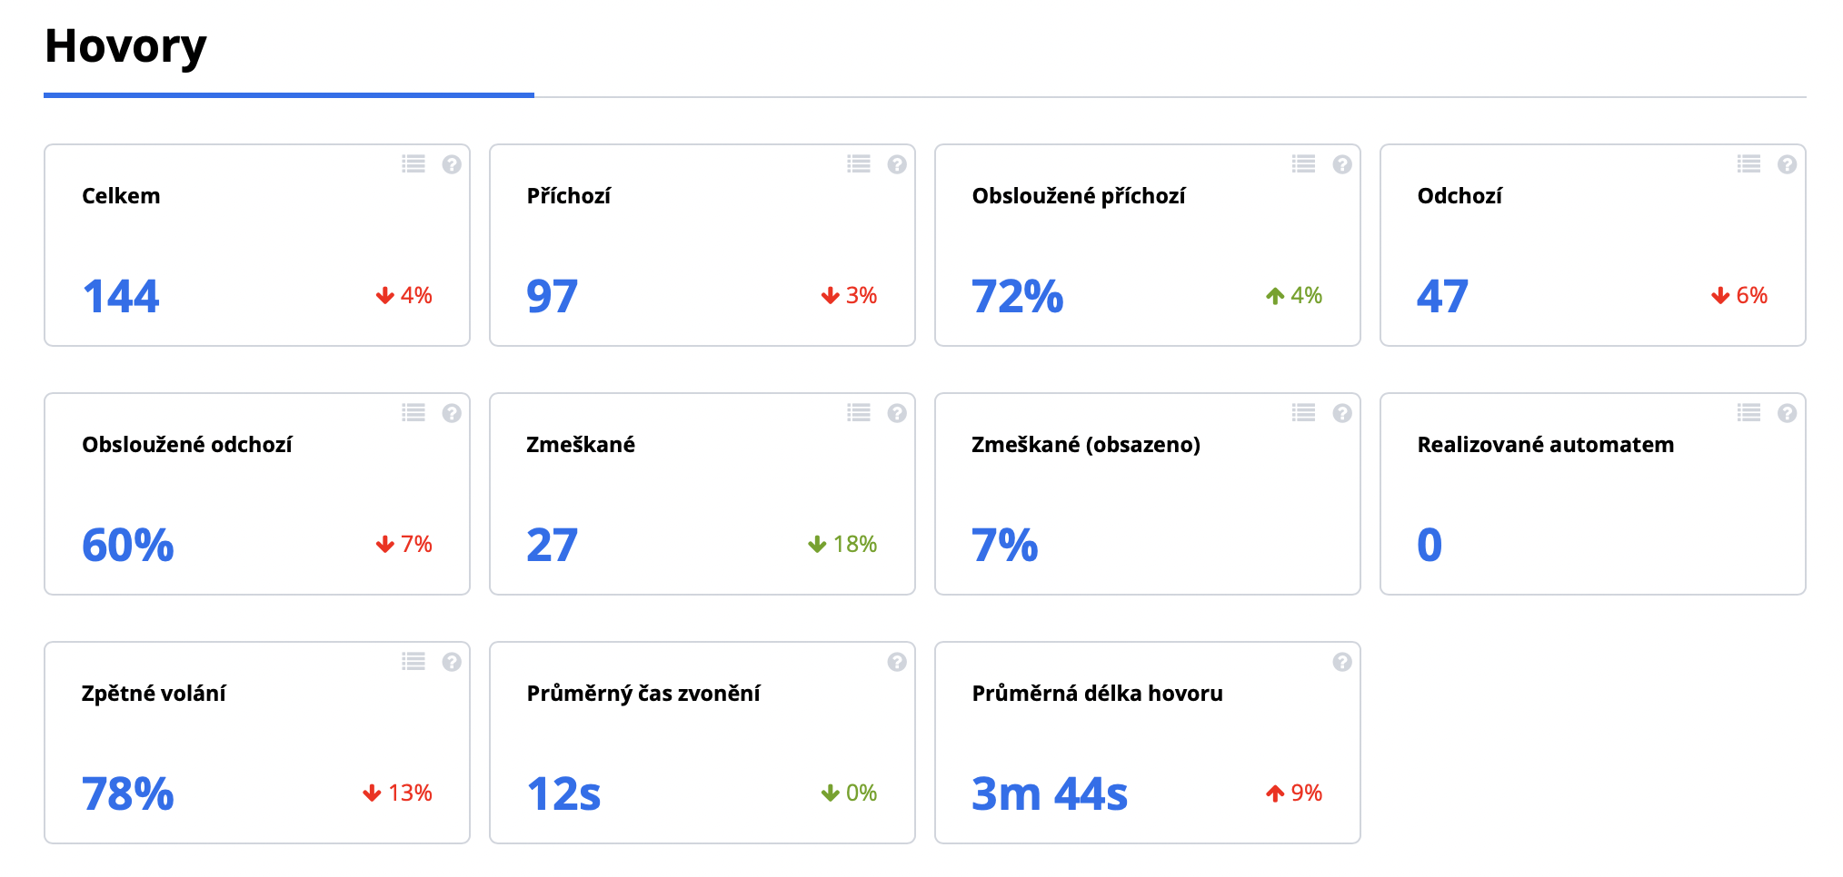Click the 47 outgoing calls value
This screenshot has width=1843, height=877.
[x=1442, y=296]
